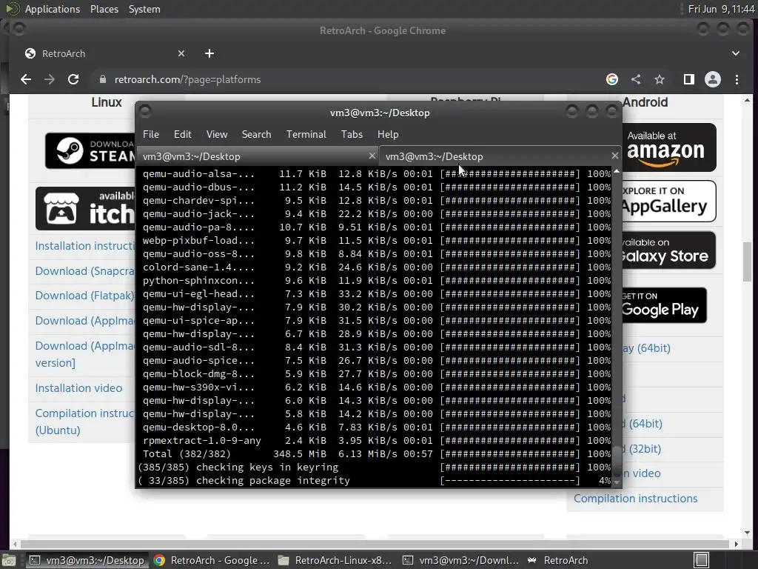Click page vertical scrollbar down arrow
This screenshot has height=569, width=758.
click(x=748, y=533)
